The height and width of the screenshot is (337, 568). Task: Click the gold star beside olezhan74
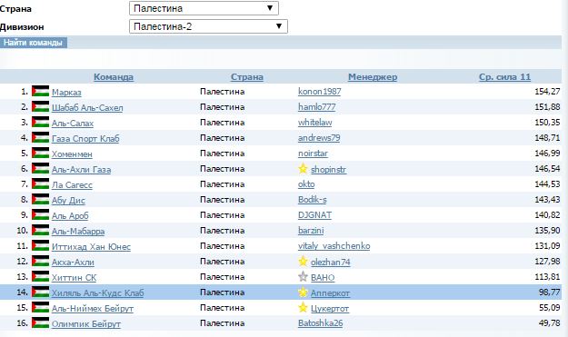(x=303, y=262)
